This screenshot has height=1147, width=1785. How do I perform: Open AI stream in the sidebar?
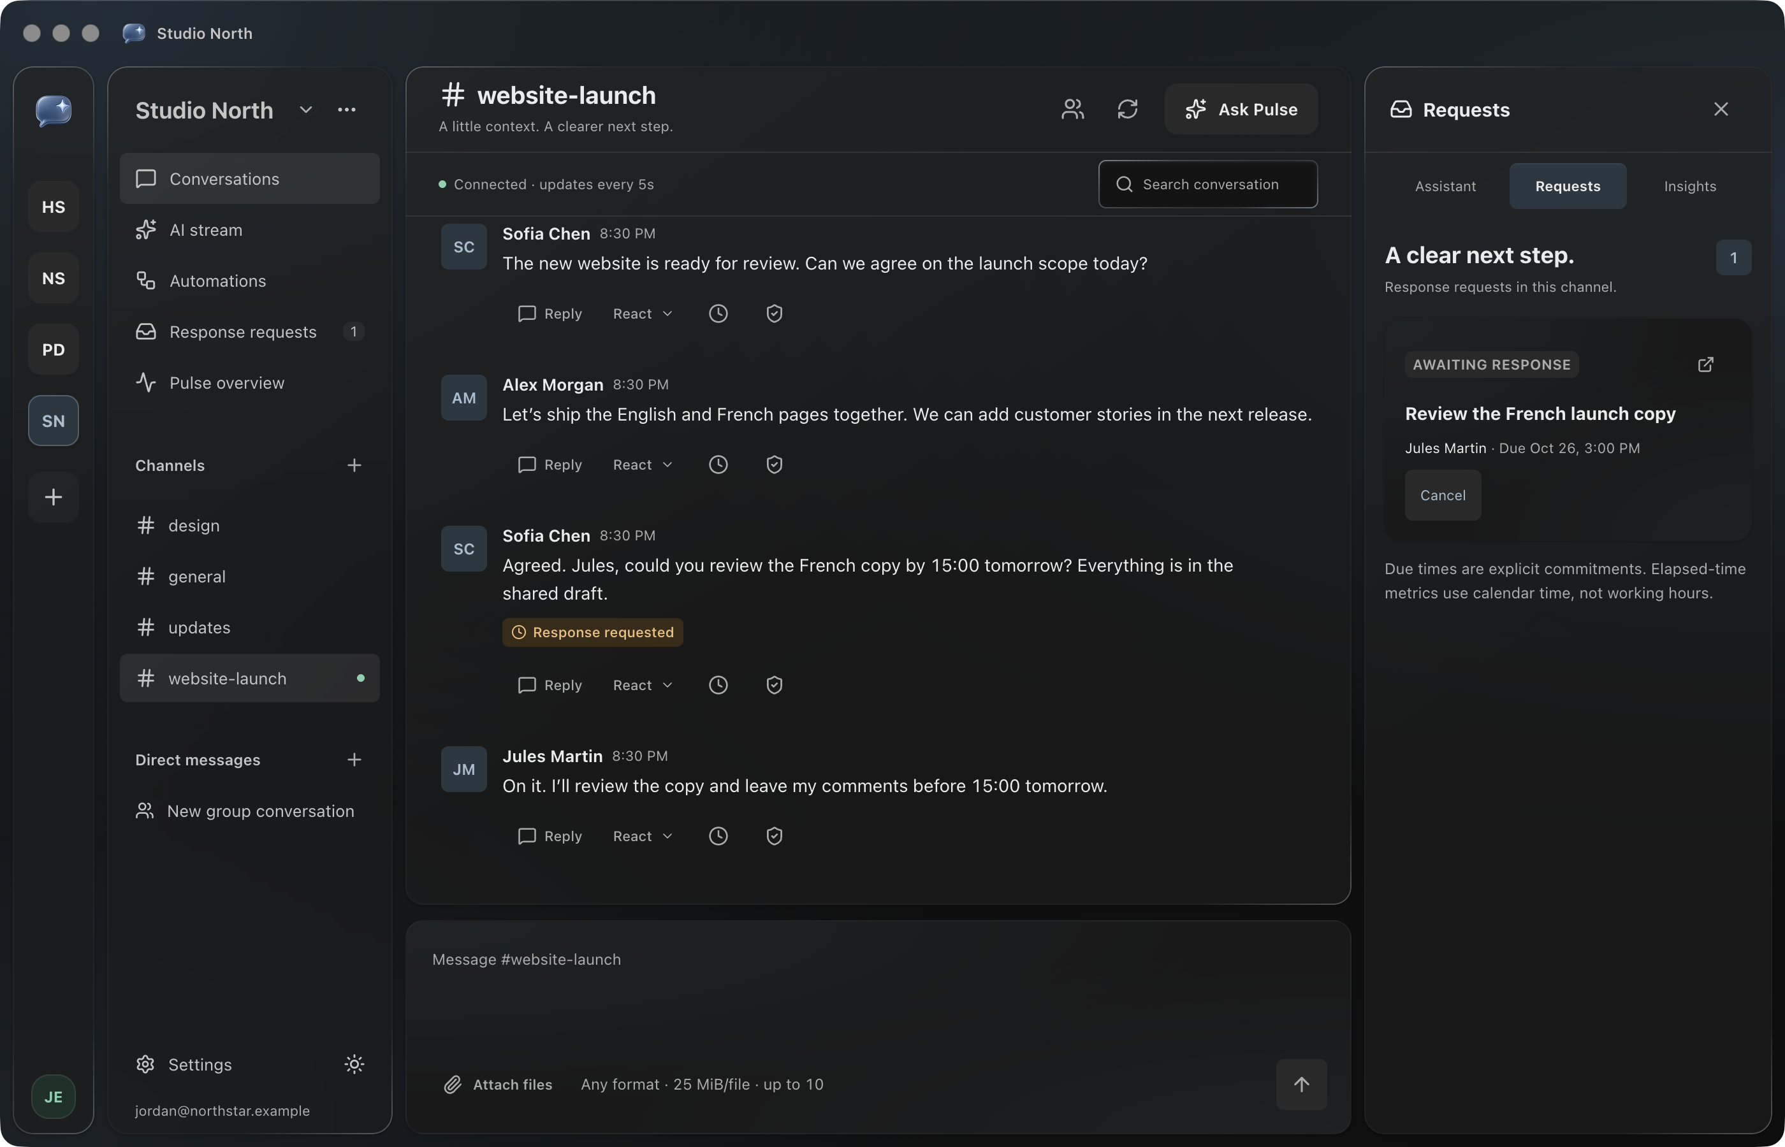tap(249, 230)
